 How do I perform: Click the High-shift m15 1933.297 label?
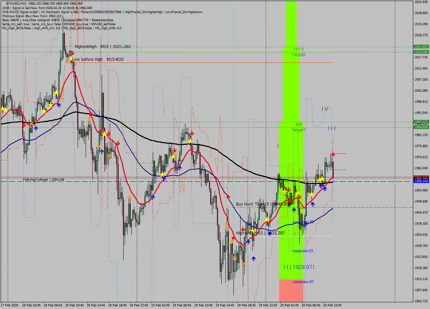tap(260, 233)
